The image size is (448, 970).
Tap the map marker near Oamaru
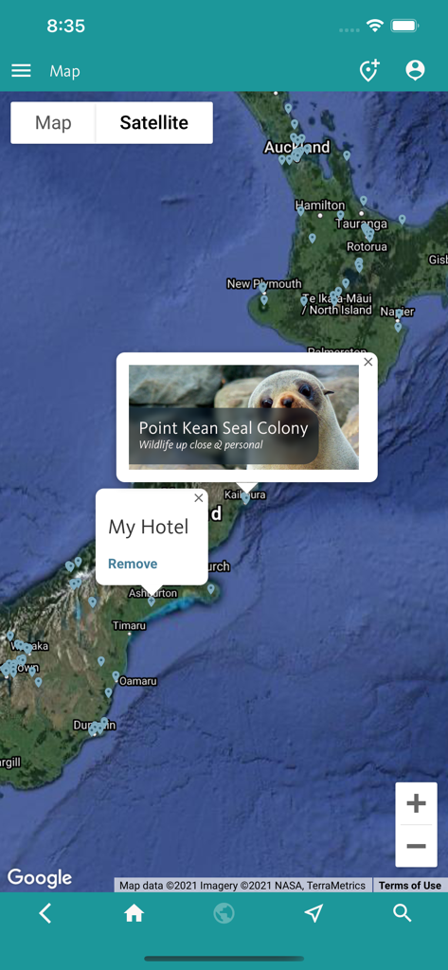116,676
